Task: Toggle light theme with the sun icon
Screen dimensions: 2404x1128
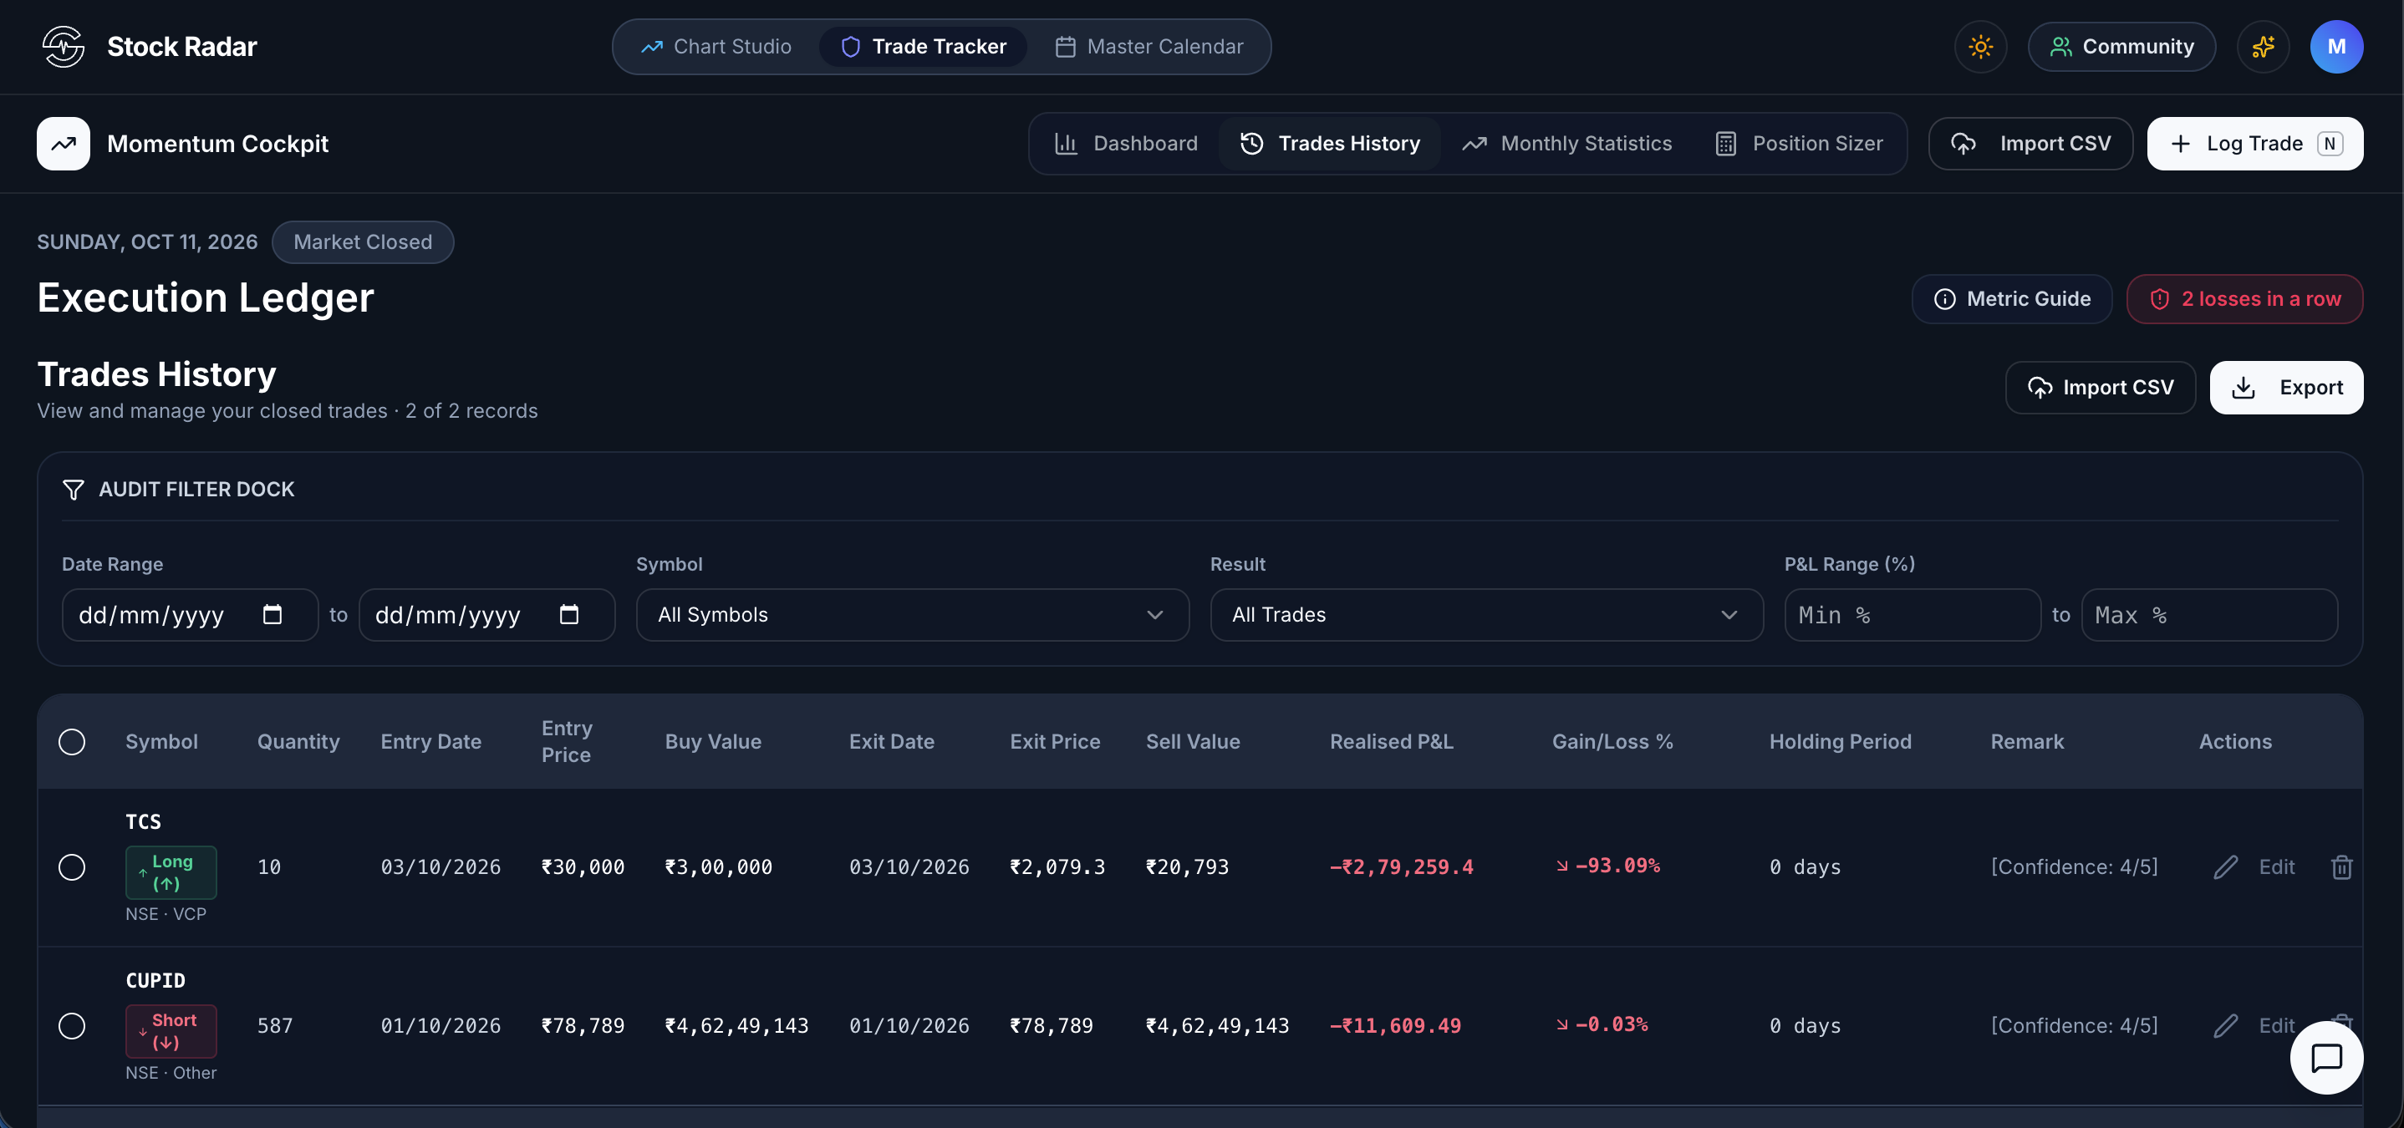Action: (1980, 47)
